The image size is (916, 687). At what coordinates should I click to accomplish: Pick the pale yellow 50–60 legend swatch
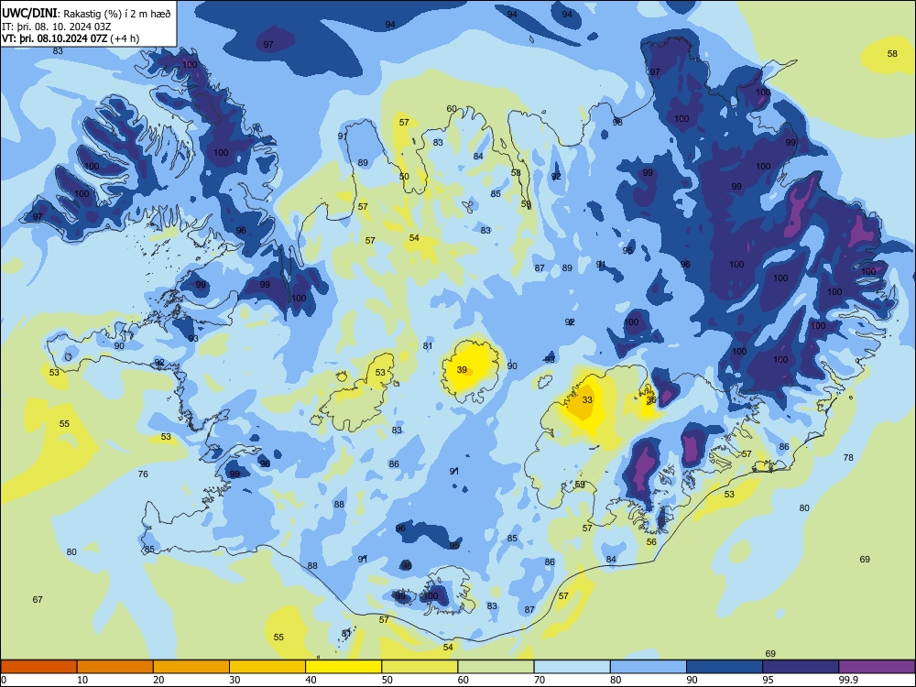click(x=420, y=667)
